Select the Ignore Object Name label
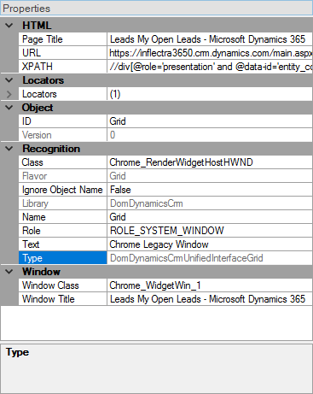Viewport: 313px width, 394px height. tap(62, 190)
